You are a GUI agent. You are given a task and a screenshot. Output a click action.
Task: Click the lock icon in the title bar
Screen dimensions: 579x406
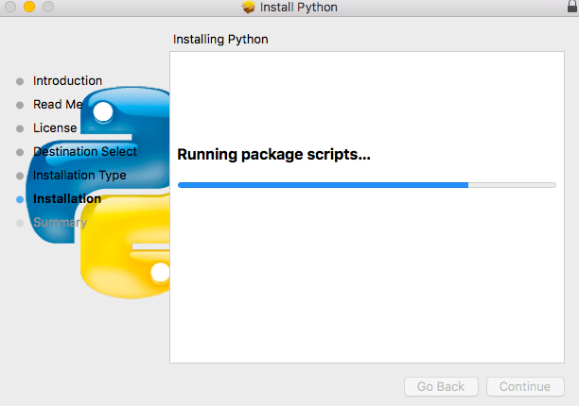tap(569, 7)
